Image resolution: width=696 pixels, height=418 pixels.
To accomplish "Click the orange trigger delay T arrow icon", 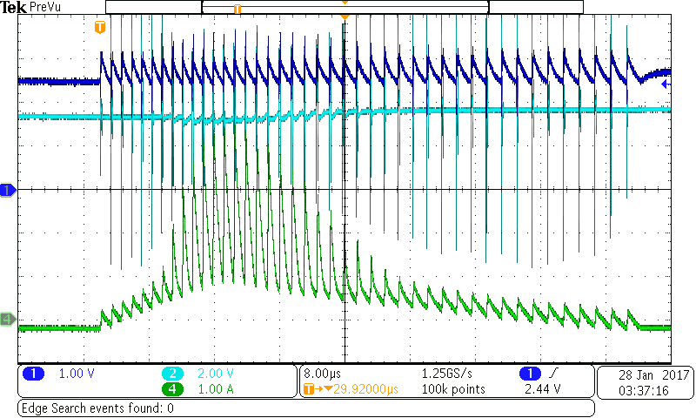I will (318, 389).
